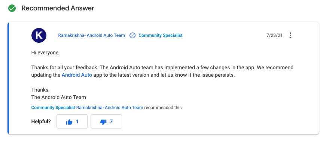Open author Ramakrishna- Android Auto Team profile link
Viewport: 326px width, 143px height.
pos(91,35)
